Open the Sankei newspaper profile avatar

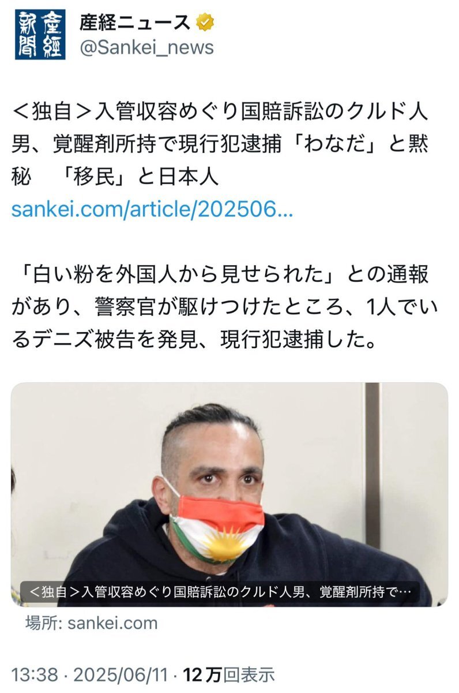point(41,34)
